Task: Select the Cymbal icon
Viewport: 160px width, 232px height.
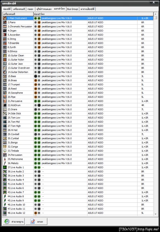Action: pyautogui.click(x=5, y=138)
